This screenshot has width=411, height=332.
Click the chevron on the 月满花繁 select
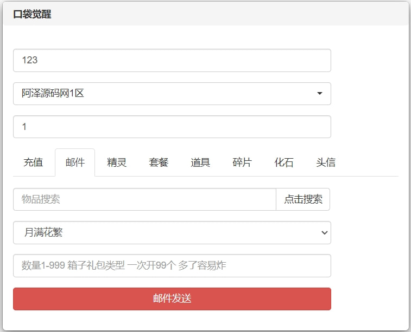[x=324, y=233]
